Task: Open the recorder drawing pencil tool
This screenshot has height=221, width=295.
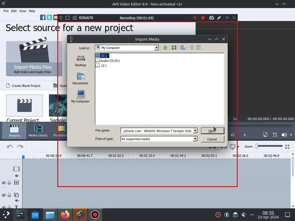Action: 219,18
